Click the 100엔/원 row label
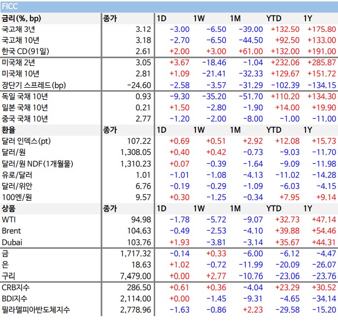 point(17,197)
